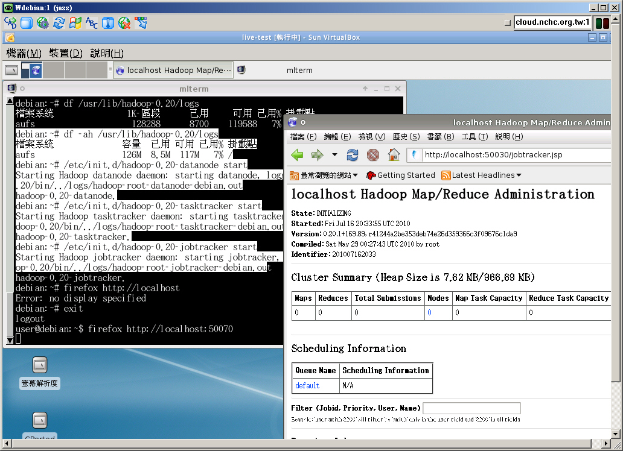Open the Firefox window menu icon in title bar
623x451 pixels.
tap(292, 122)
